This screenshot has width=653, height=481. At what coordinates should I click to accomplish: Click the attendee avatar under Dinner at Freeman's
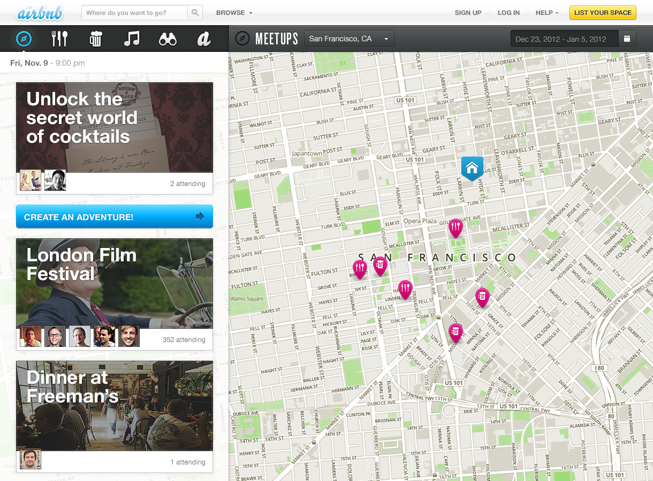[x=31, y=459]
